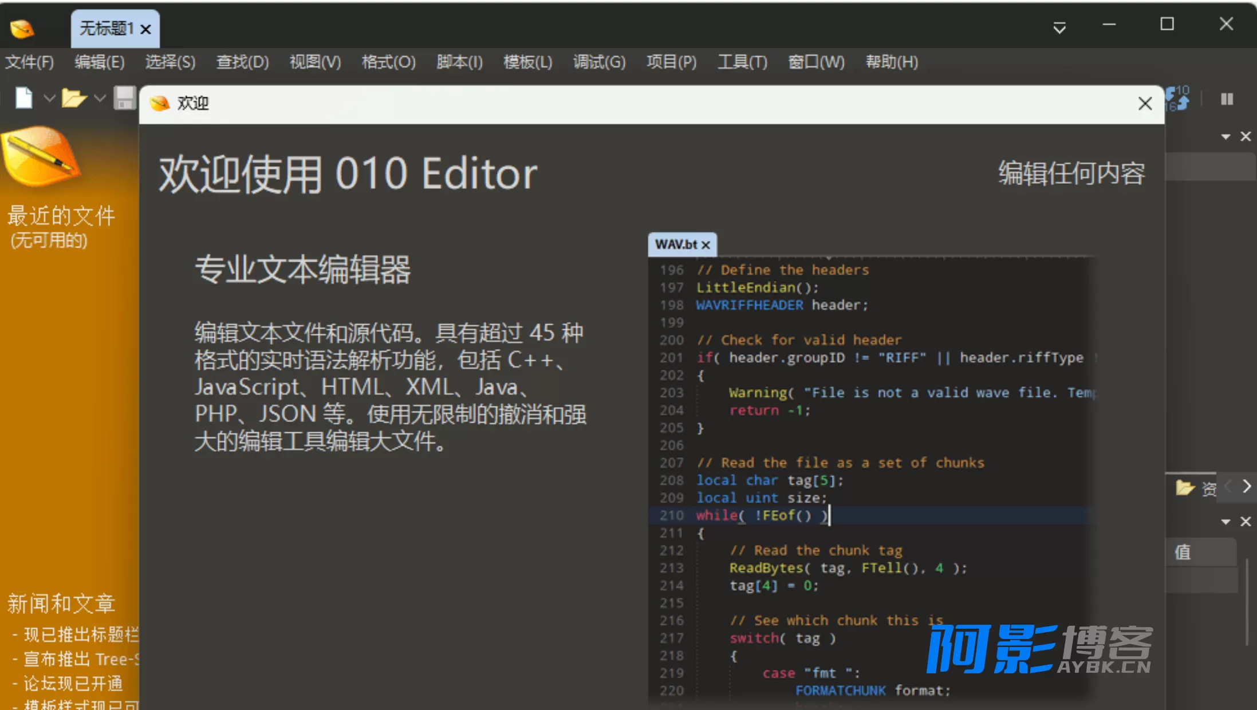Expand the Open File dropdown arrow
Image resolution: width=1257 pixels, height=710 pixels.
pyautogui.click(x=100, y=98)
